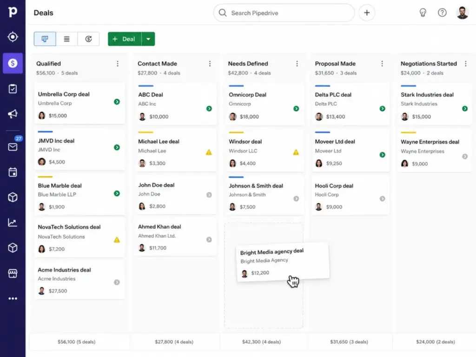Screen dimensions: 476x357
Task: Open the Projects checklist icon in sidebar
Action: coord(13,89)
